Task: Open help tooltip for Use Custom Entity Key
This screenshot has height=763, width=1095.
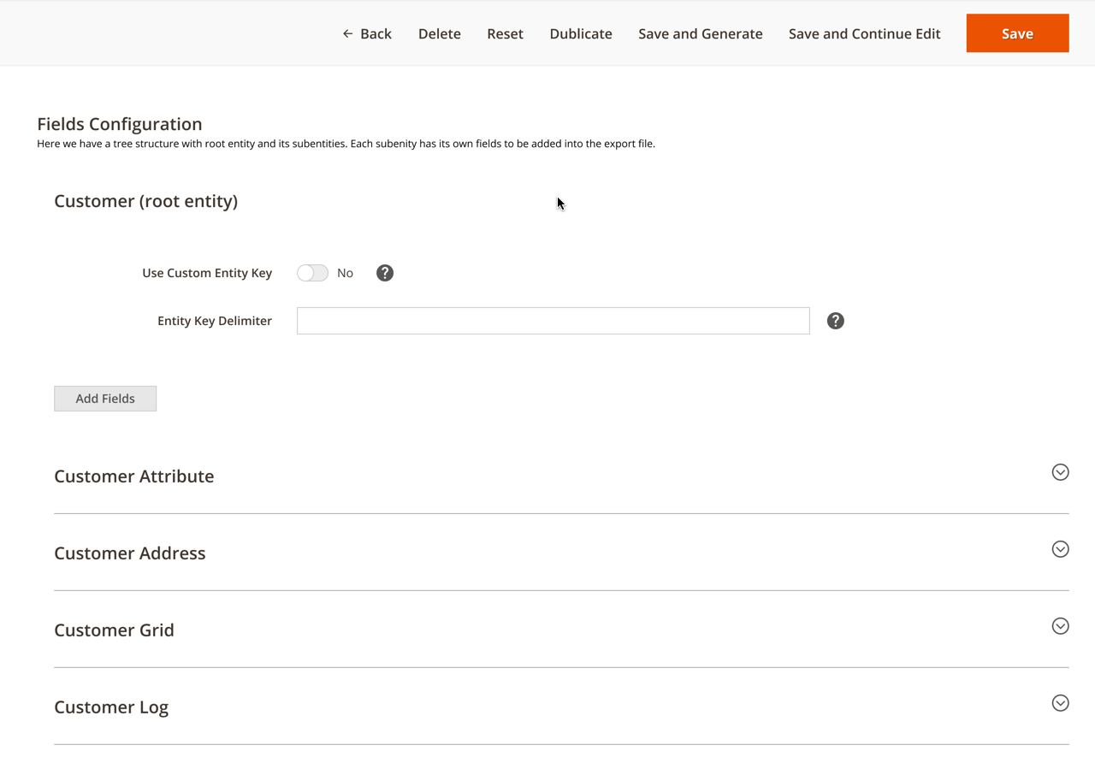Action: click(385, 273)
